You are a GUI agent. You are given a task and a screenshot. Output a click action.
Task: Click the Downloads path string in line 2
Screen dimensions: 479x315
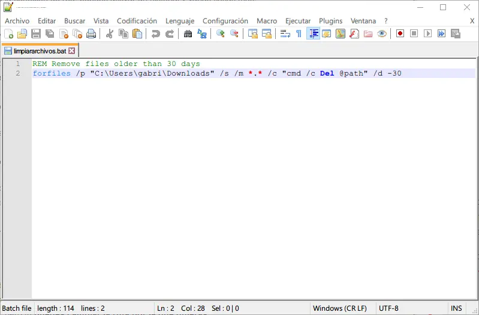click(152, 73)
